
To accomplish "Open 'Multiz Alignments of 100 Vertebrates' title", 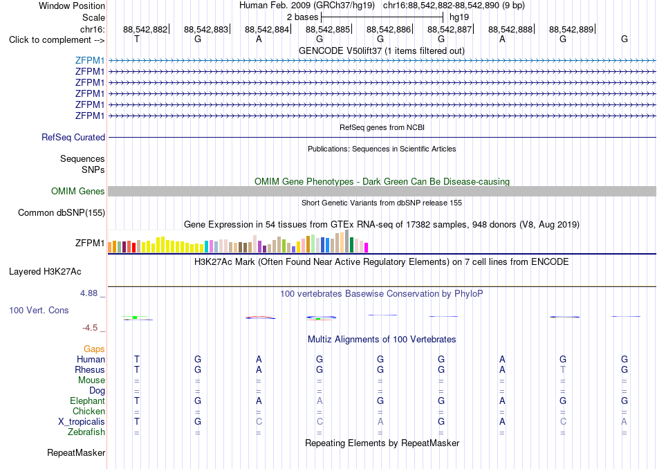I will (382, 339).
